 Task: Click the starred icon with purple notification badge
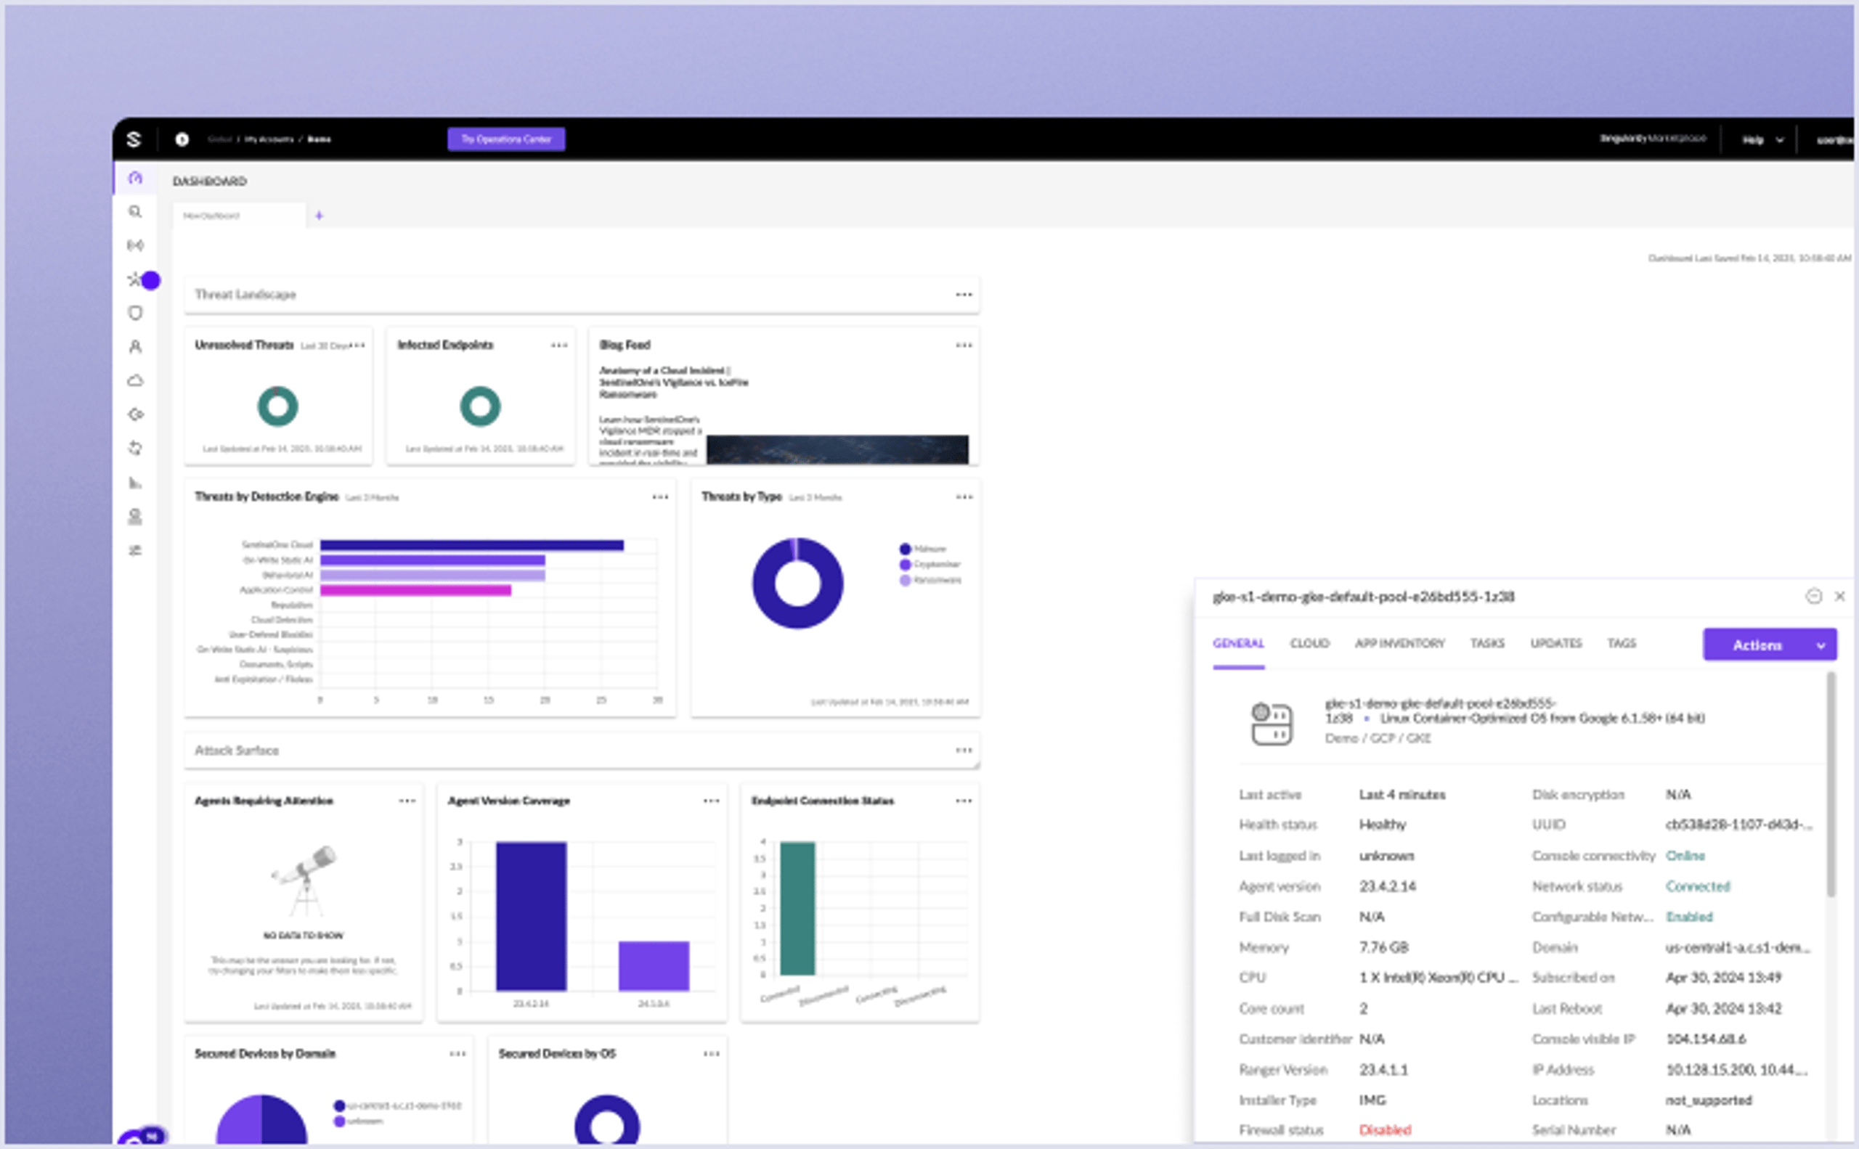pyautogui.click(x=135, y=279)
